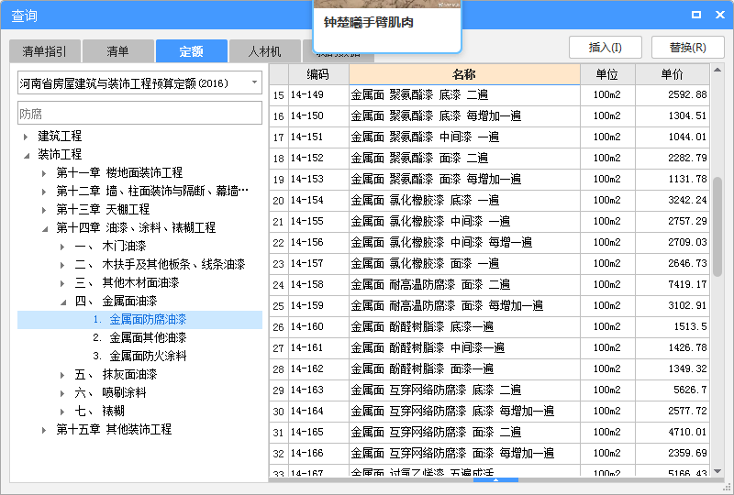Click the 编码 column header

[318, 74]
